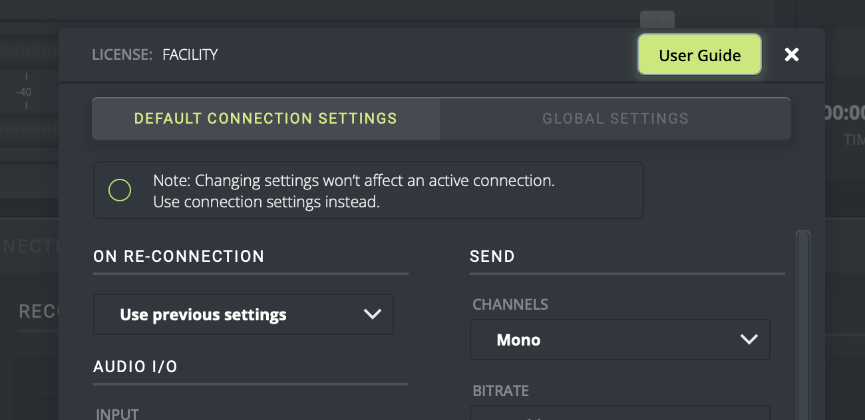The height and width of the screenshot is (420, 865).
Task: Click the time counter behind the panel
Action: 844,113
